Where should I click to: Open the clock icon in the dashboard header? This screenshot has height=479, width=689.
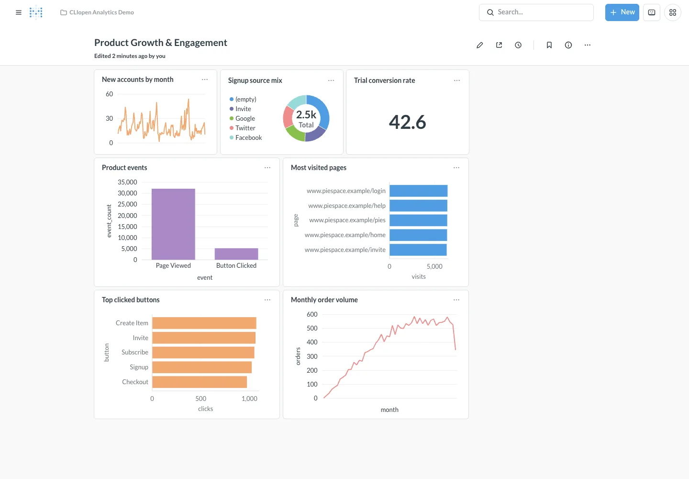tap(518, 45)
